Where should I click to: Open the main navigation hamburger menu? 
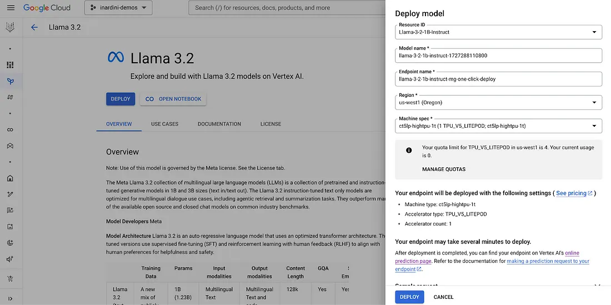tap(11, 8)
